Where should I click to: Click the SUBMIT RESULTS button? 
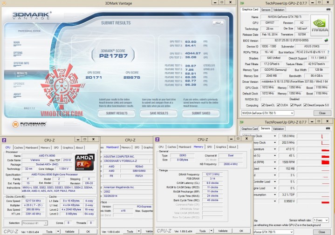tap(116, 114)
